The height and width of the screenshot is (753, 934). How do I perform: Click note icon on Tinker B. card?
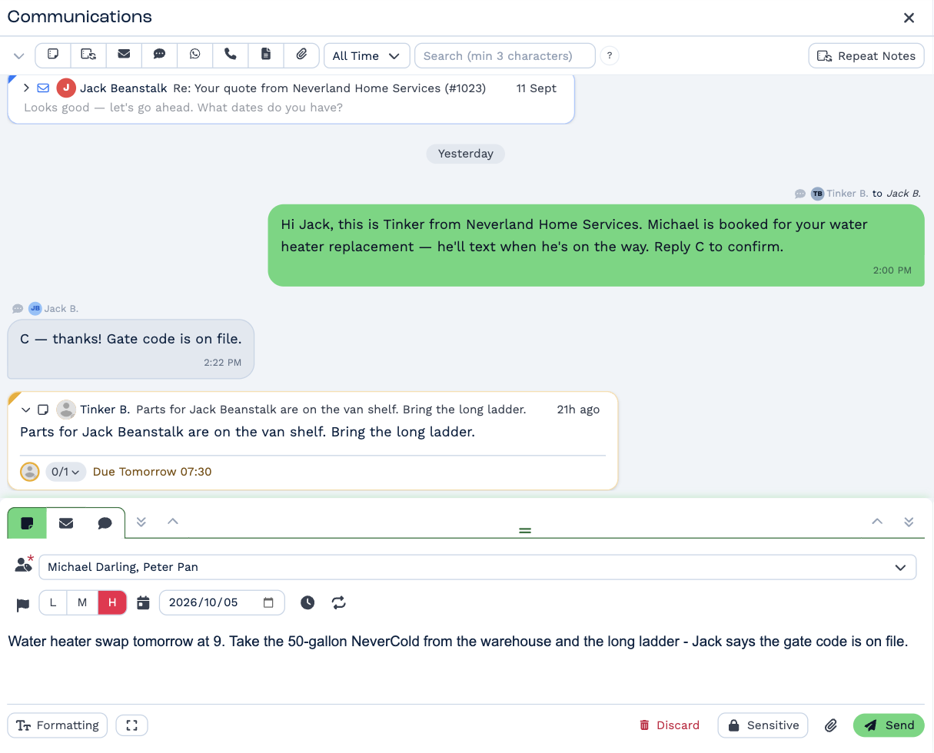[x=43, y=410]
